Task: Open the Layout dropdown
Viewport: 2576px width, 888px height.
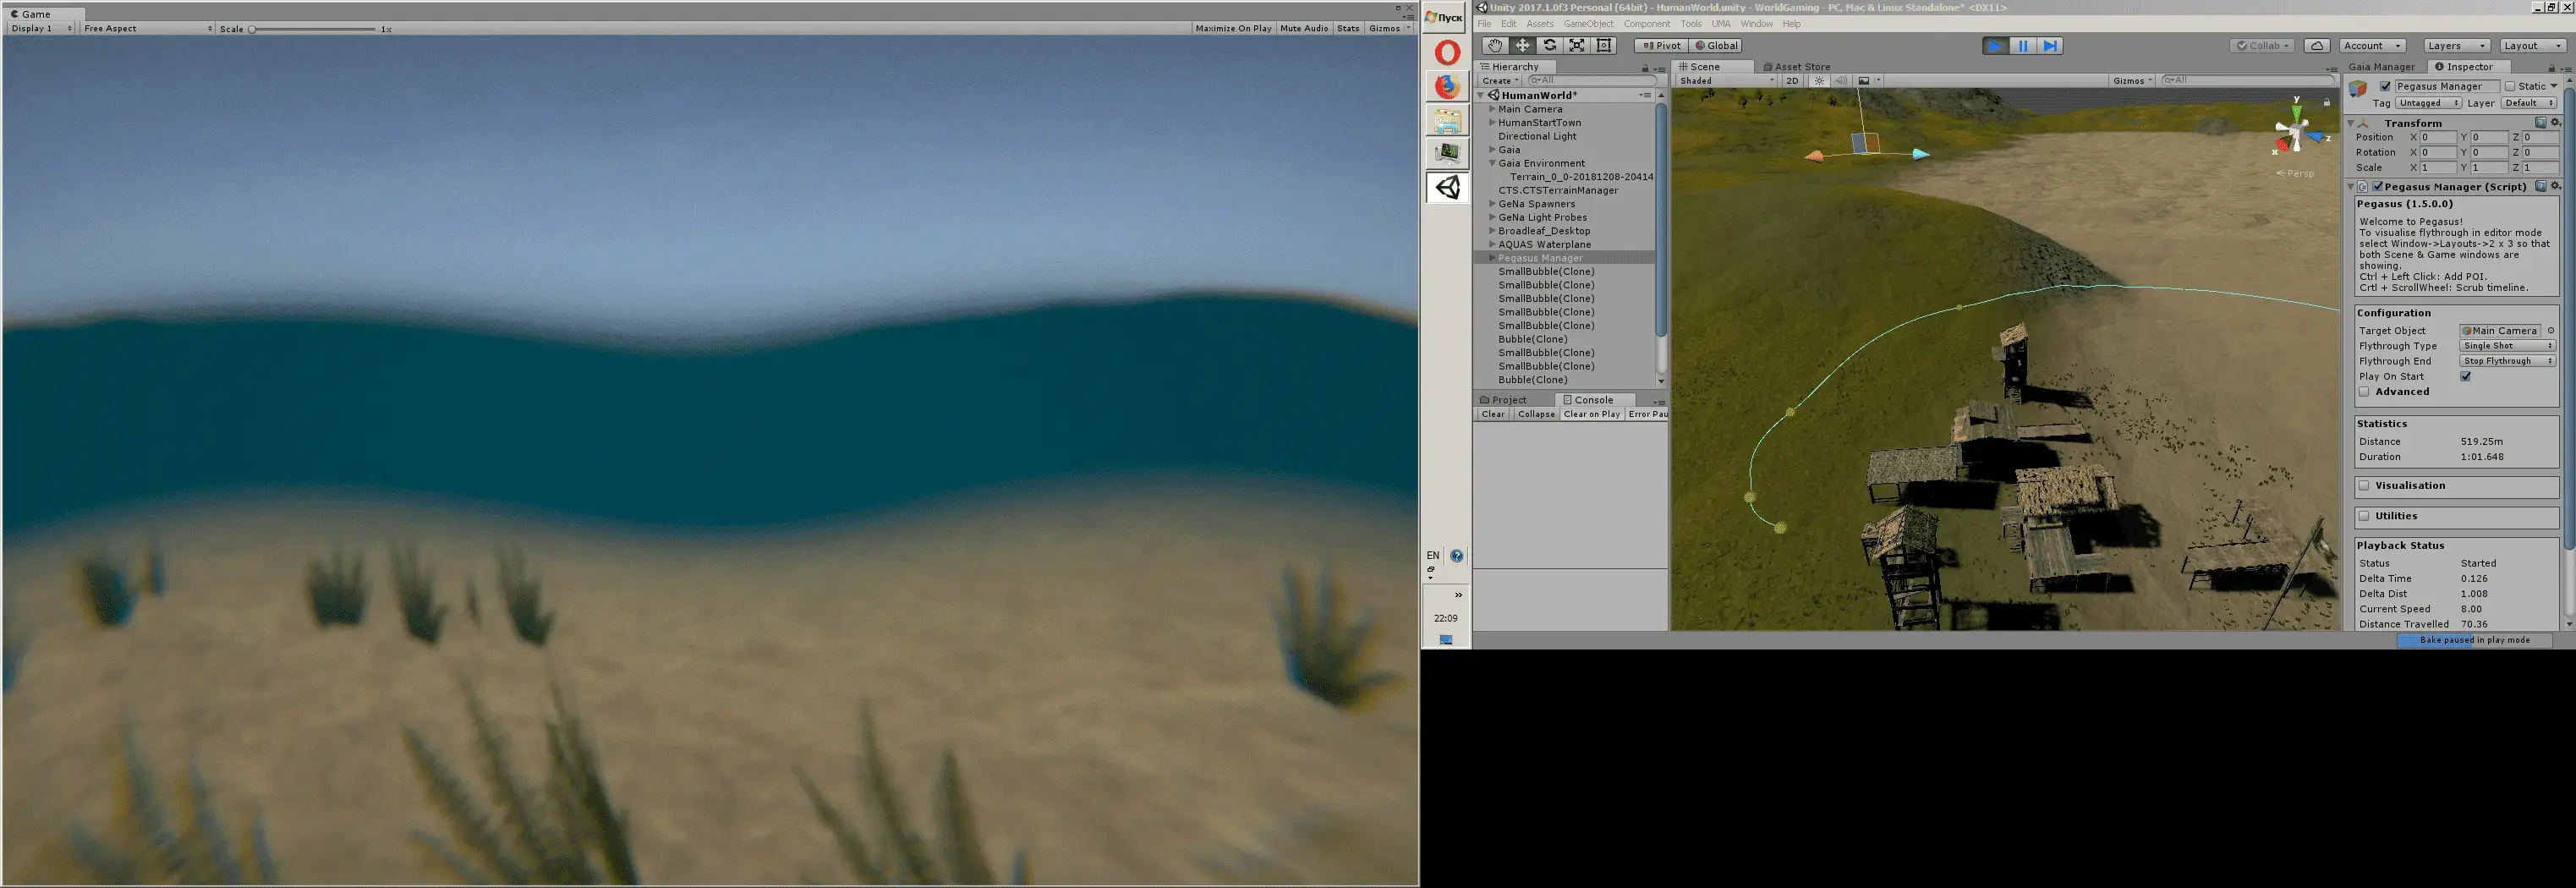Action: coord(2532,46)
